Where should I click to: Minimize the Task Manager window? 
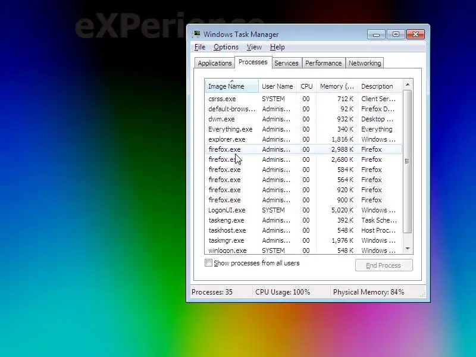(376, 35)
